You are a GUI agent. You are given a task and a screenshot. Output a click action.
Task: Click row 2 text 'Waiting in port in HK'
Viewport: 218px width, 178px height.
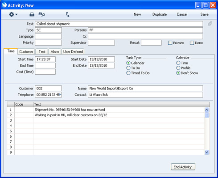click(x=50, y=115)
